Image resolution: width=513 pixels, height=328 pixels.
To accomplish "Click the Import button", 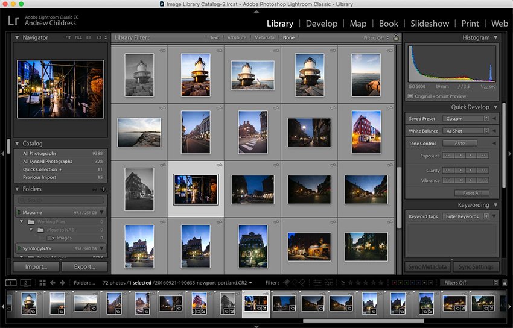I will [37, 266].
